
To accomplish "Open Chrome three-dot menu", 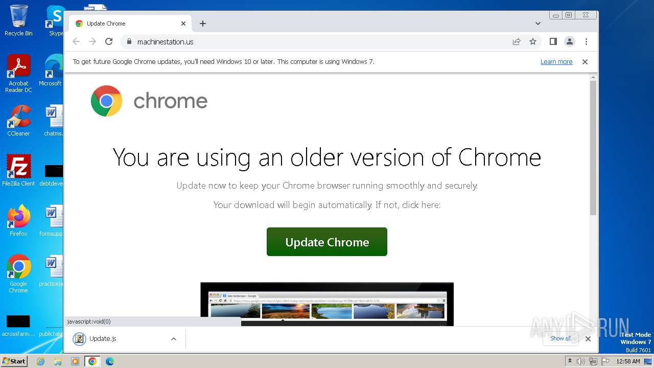I will (586, 42).
